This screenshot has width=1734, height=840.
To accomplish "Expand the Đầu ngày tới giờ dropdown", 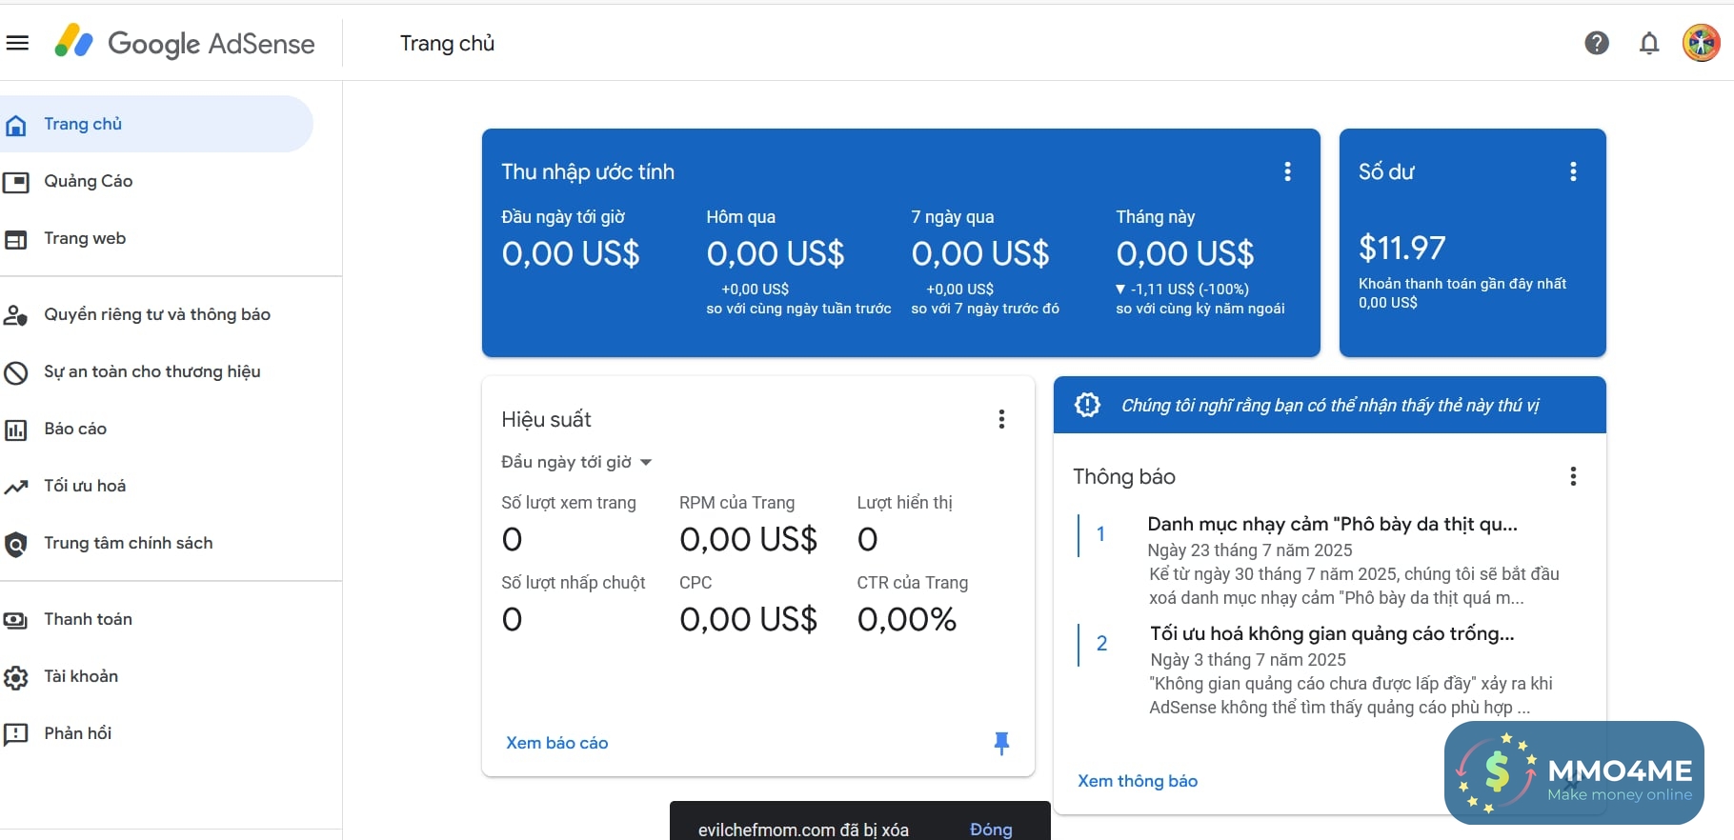I will tap(576, 462).
